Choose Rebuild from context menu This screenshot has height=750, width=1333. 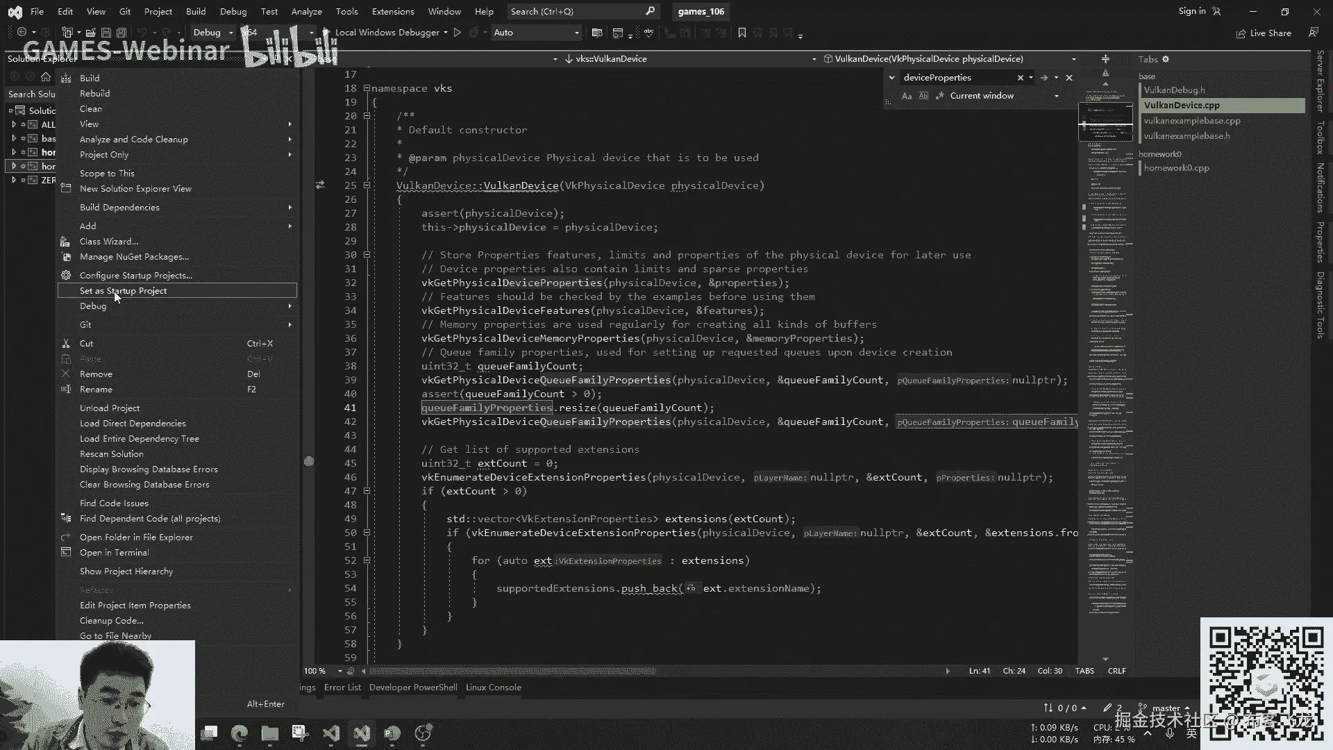coord(94,94)
